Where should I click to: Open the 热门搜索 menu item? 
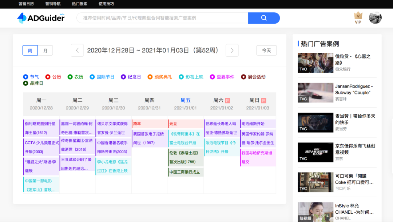(x=79, y=4)
